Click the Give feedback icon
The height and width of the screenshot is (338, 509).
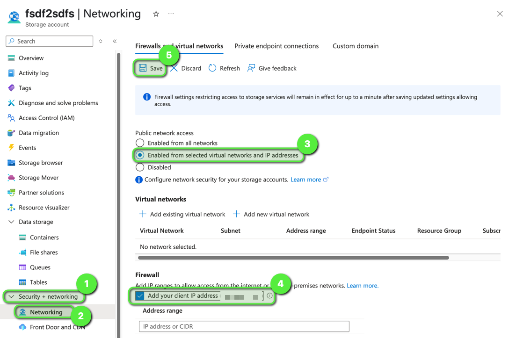[252, 68]
